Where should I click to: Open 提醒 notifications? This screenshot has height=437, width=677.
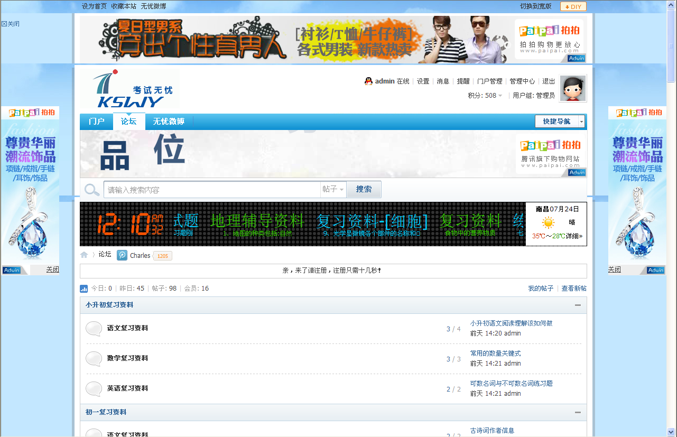(x=463, y=81)
